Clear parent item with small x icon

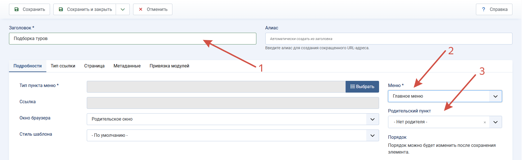[485, 122]
